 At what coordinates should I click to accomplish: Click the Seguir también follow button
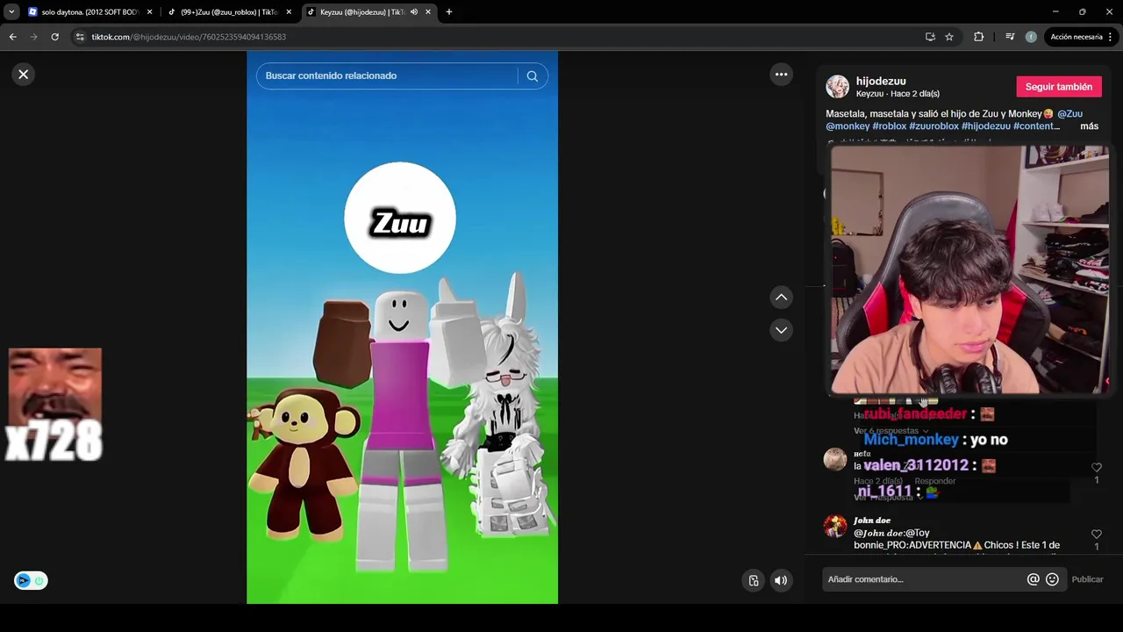point(1059,87)
